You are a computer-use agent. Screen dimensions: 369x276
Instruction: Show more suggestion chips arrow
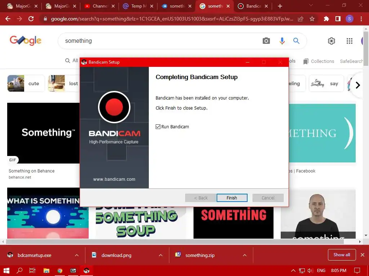click(358, 85)
